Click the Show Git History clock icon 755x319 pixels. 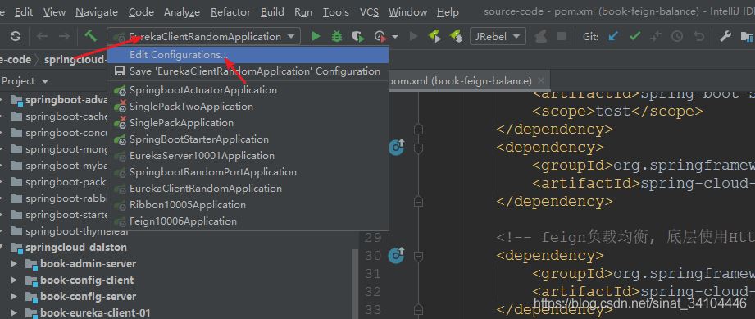[677, 36]
